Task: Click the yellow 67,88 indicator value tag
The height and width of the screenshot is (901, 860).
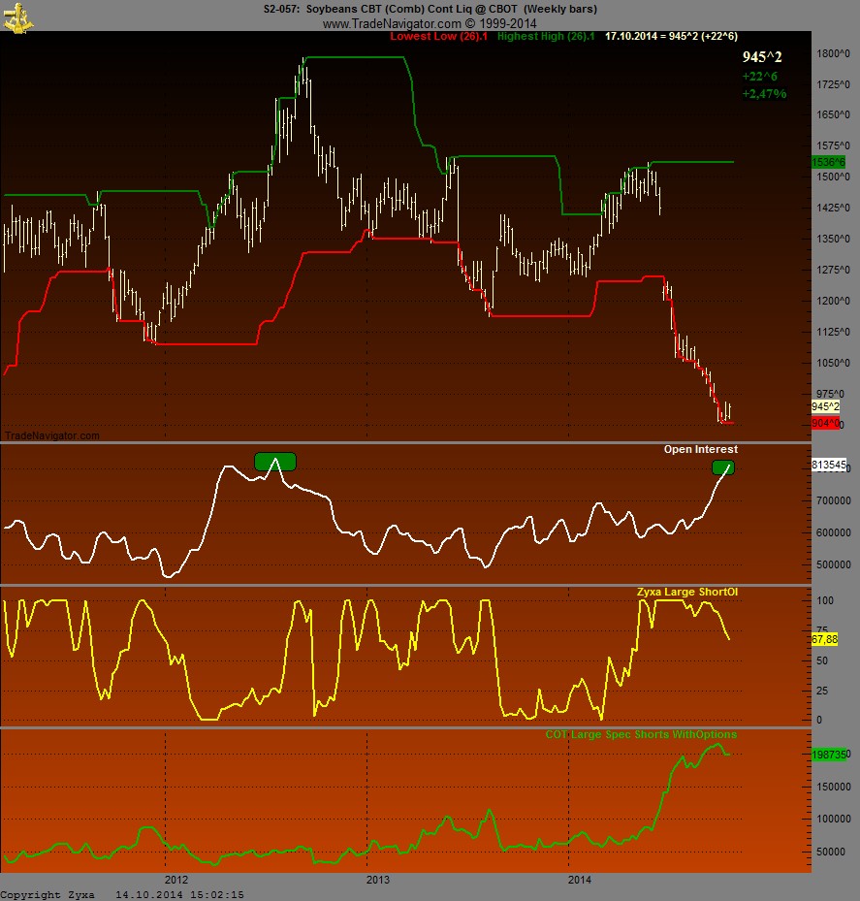Action: click(x=824, y=640)
